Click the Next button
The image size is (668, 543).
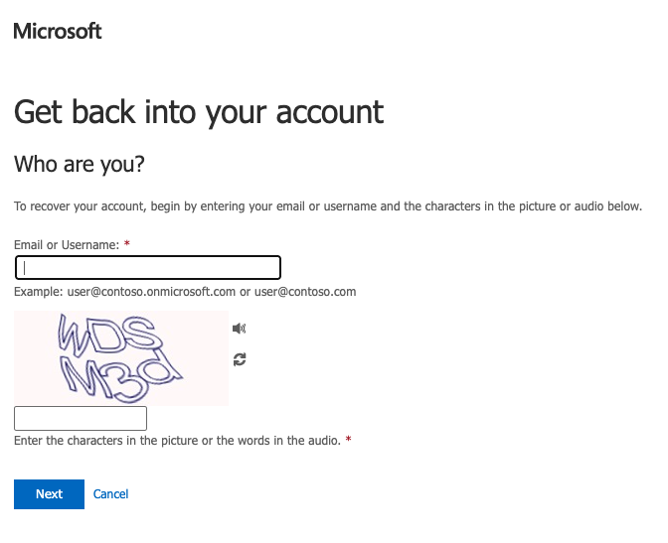click(49, 494)
